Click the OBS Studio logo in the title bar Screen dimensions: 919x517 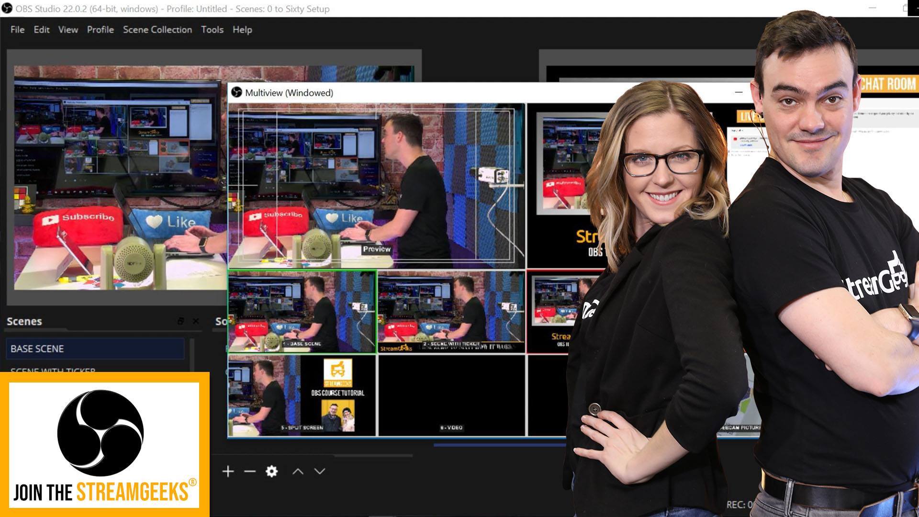pos(7,9)
